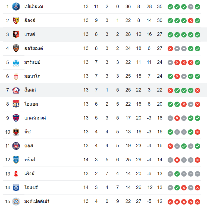This screenshot has height=207, width=207.
Task: Click the Toulouse club crest icon
Action: coord(16,146)
